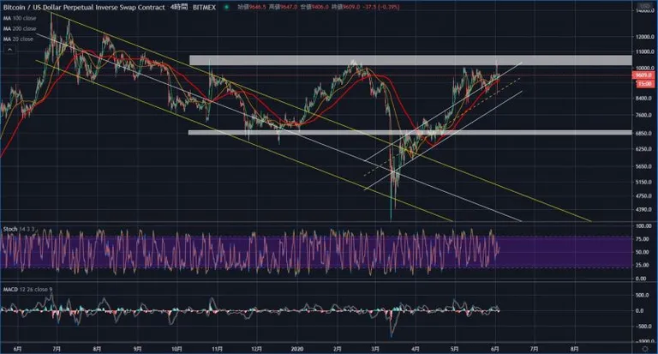Change the 4時間 timeframe interval

[x=178, y=7]
